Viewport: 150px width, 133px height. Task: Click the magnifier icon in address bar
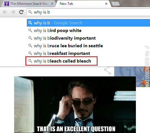coord(30,12)
